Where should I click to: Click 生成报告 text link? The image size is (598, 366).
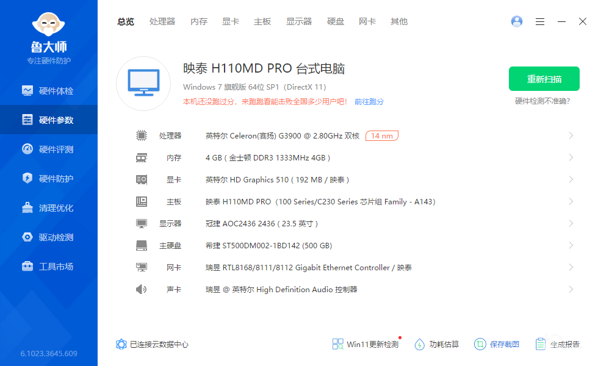(565, 344)
